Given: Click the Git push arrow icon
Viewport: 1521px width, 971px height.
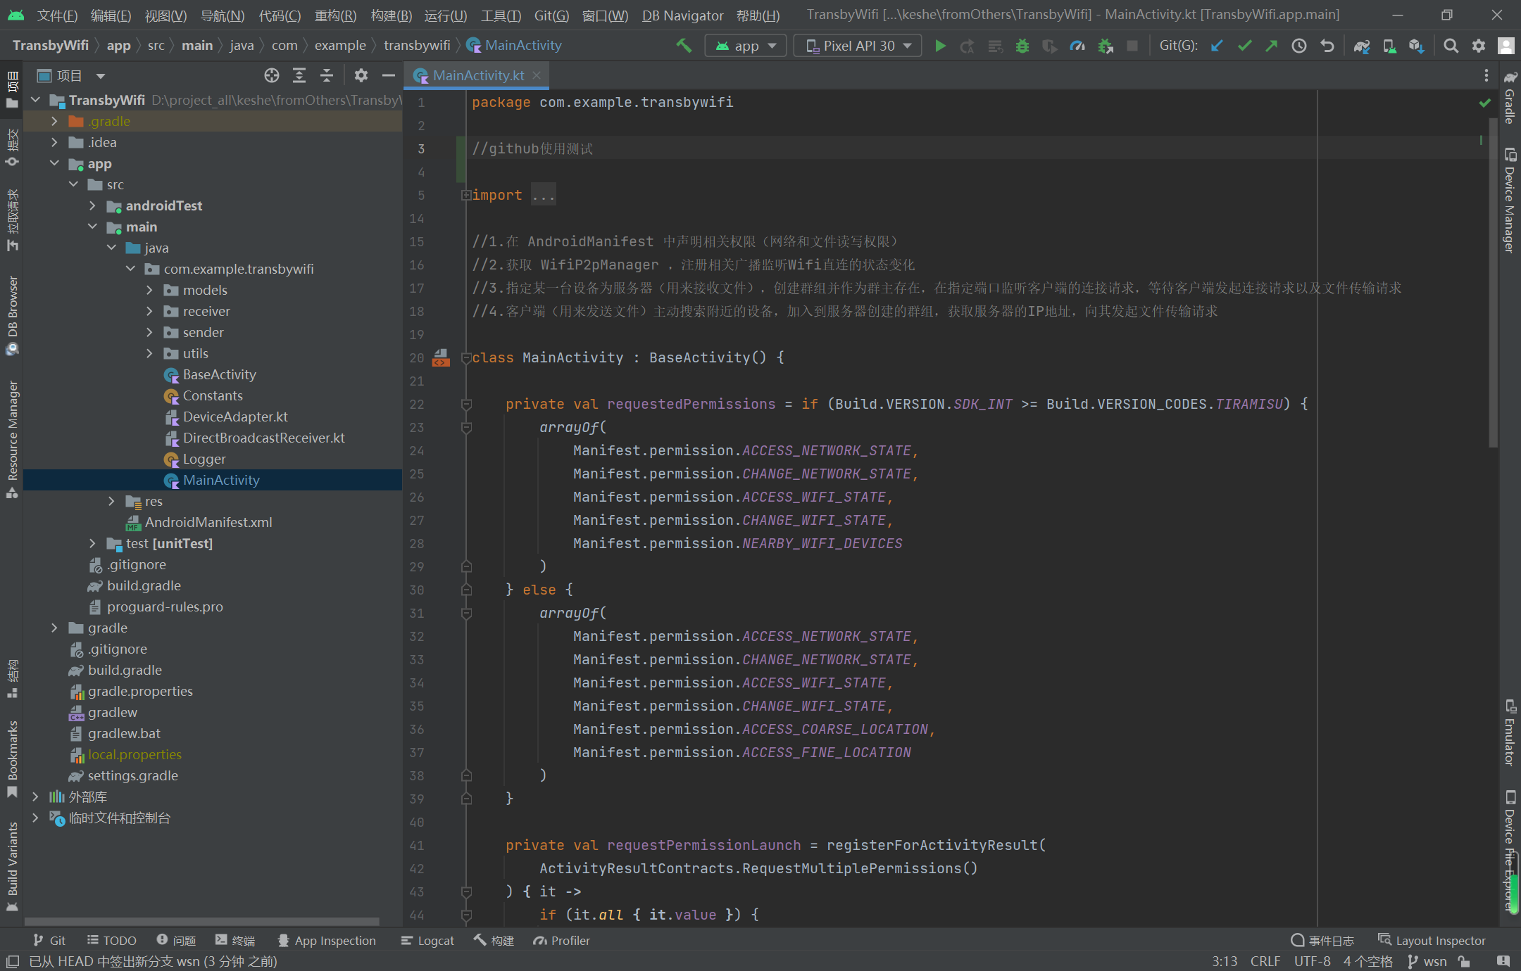Looking at the screenshot, I should [x=1272, y=46].
